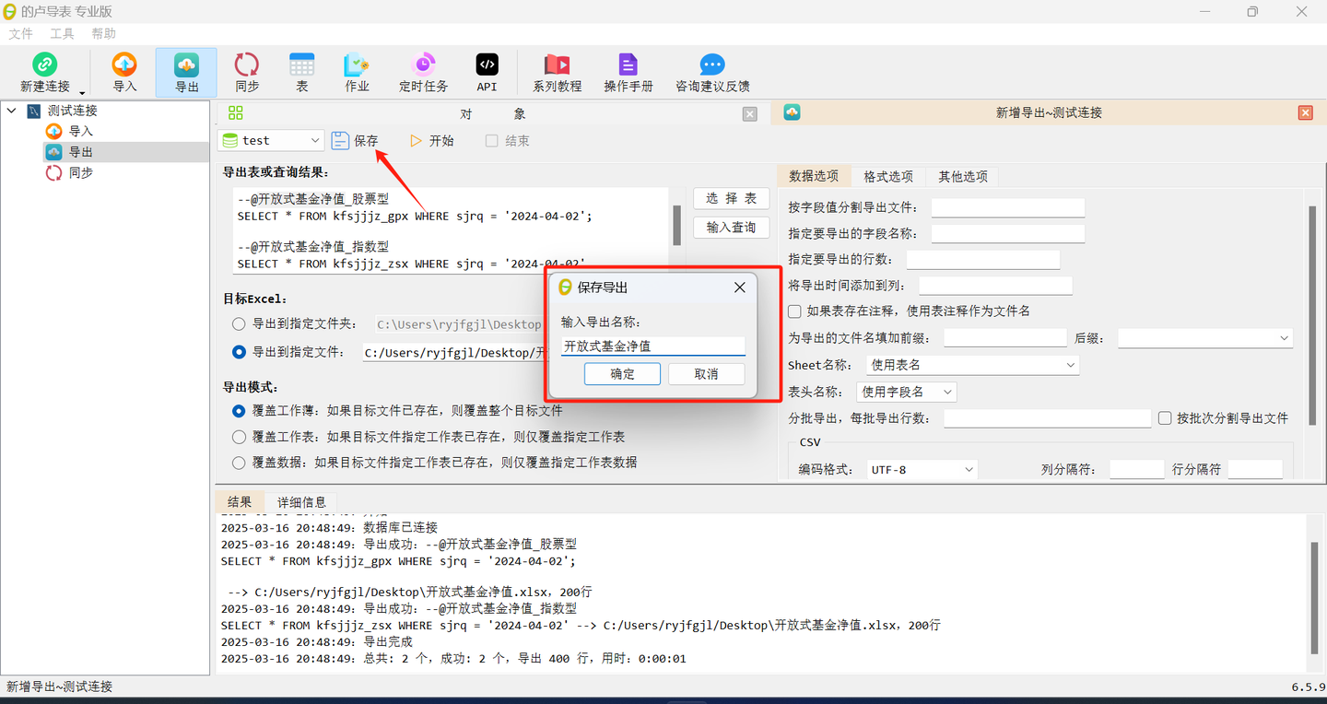This screenshot has height=704, width=1327.
Task: Select the 导出 toolbar icon
Action: (x=186, y=65)
